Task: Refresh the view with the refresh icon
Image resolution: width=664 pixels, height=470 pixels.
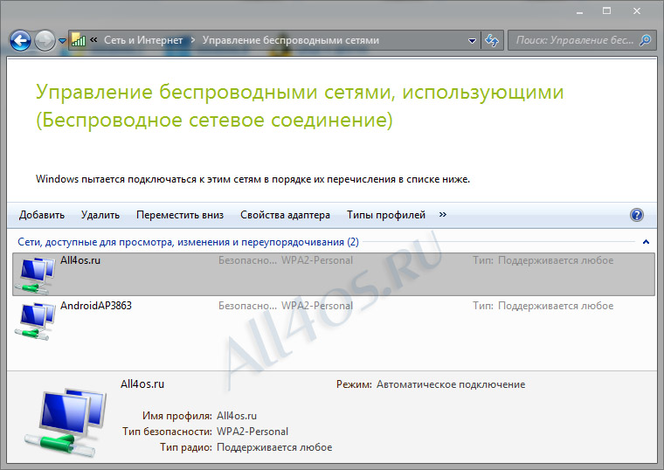Action: coord(492,41)
